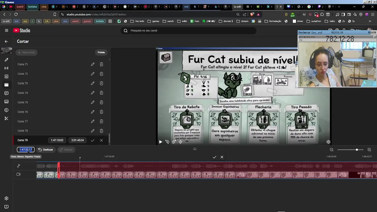Edit Corte 71 with the pencil icon
The height and width of the screenshot is (212, 377).
coord(92,64)
